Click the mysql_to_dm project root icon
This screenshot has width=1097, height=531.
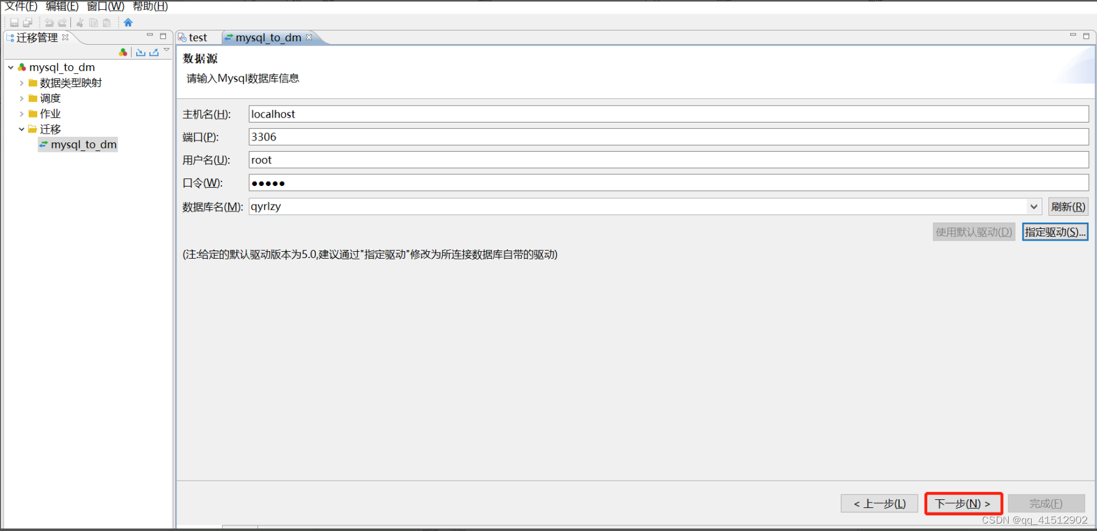pos(22,67)
